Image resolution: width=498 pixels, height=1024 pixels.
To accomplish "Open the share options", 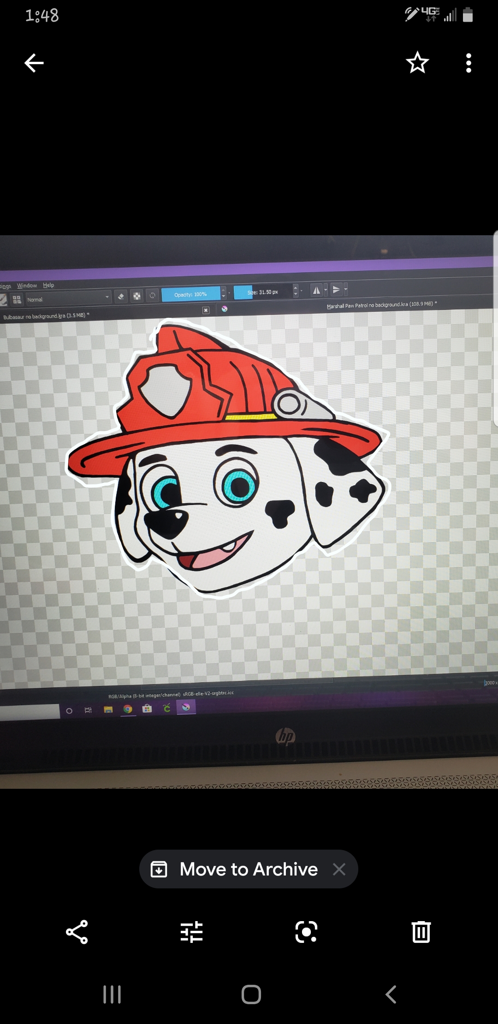I will (77, 932).
